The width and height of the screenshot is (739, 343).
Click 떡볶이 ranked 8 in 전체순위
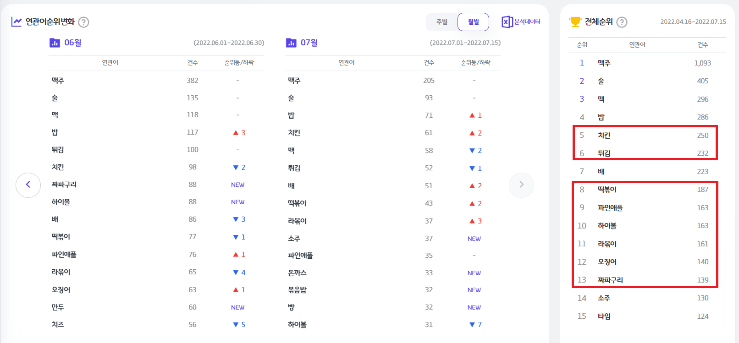click(607, 190)
